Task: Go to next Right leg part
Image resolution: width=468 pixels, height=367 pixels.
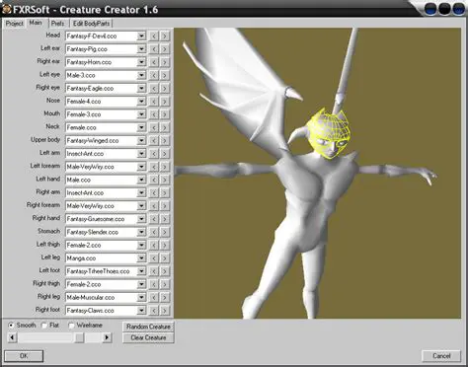Action: [164, 297]
